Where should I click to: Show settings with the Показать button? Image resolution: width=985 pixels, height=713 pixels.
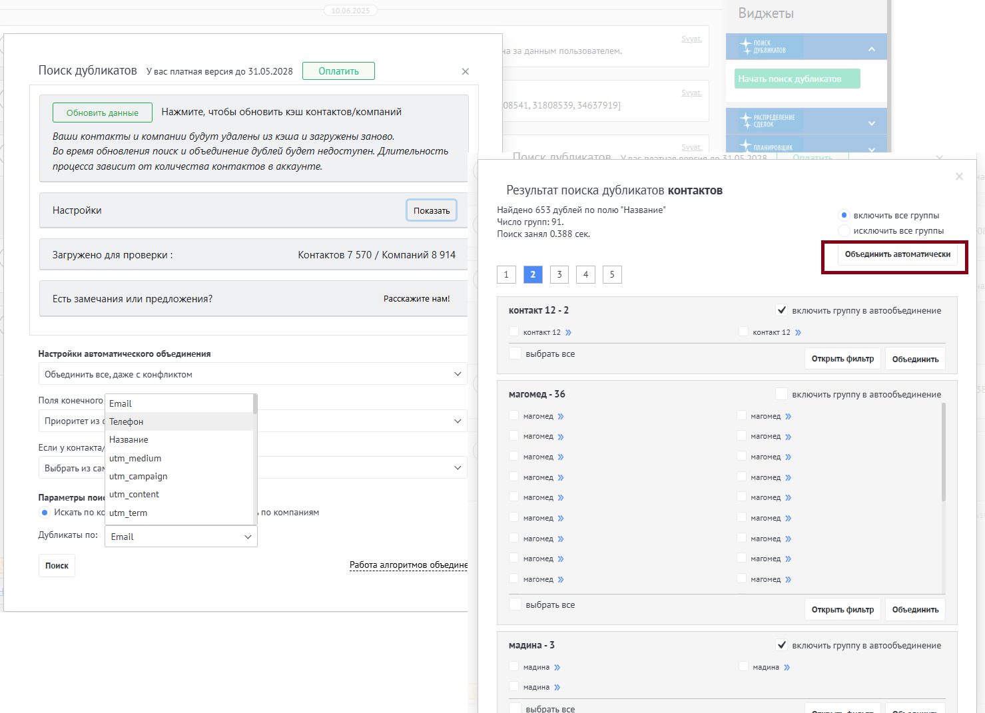tap(432, 210)
